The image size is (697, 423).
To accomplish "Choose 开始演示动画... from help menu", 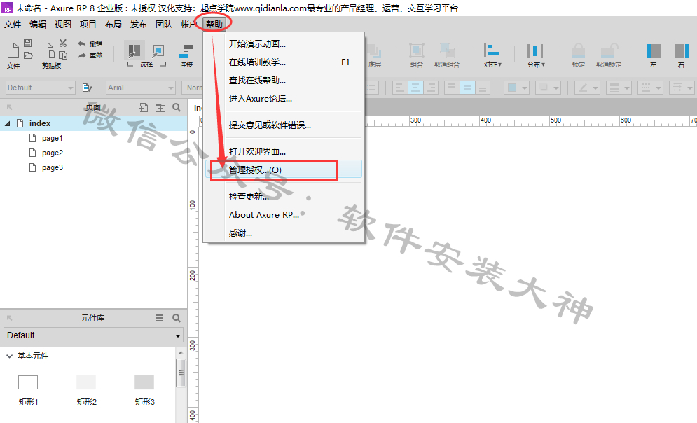I will click(x=284, y=44).
